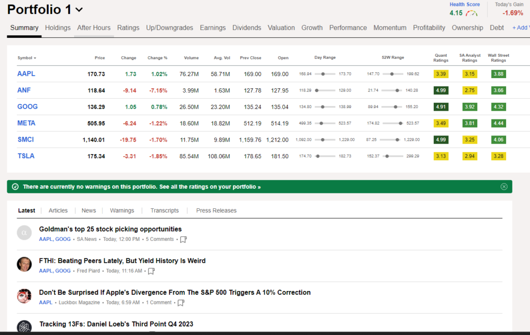This screenshot has width=530, height=335.
Task: Click SMCI's 52W Range slider
Action: (398, 140)
